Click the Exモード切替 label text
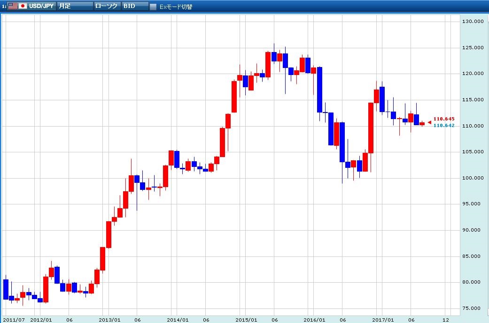The image size is (489, 323). coord(176,7)
